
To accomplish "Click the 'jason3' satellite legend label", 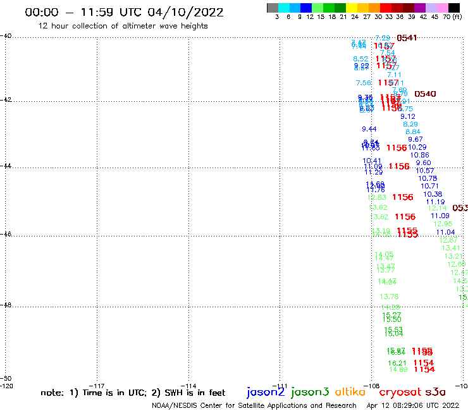I will (x=310, y=392).
